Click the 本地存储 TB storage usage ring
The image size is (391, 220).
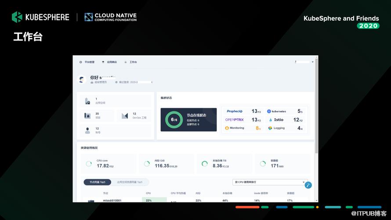click(205, 164)
